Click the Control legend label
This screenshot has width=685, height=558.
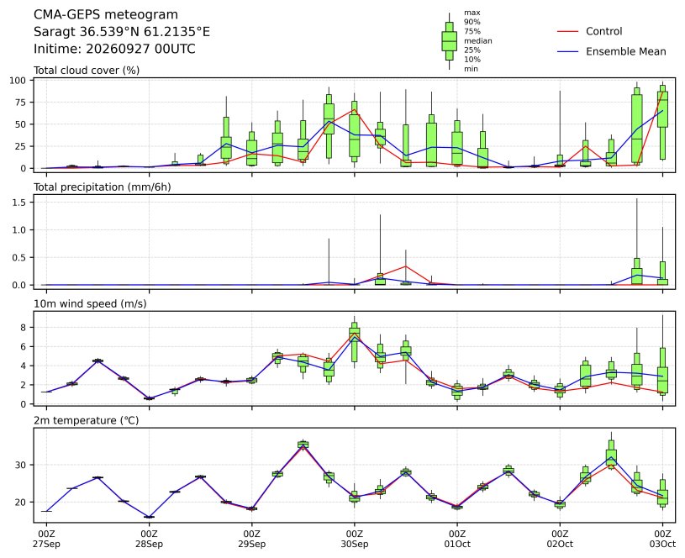click(603, 31)
